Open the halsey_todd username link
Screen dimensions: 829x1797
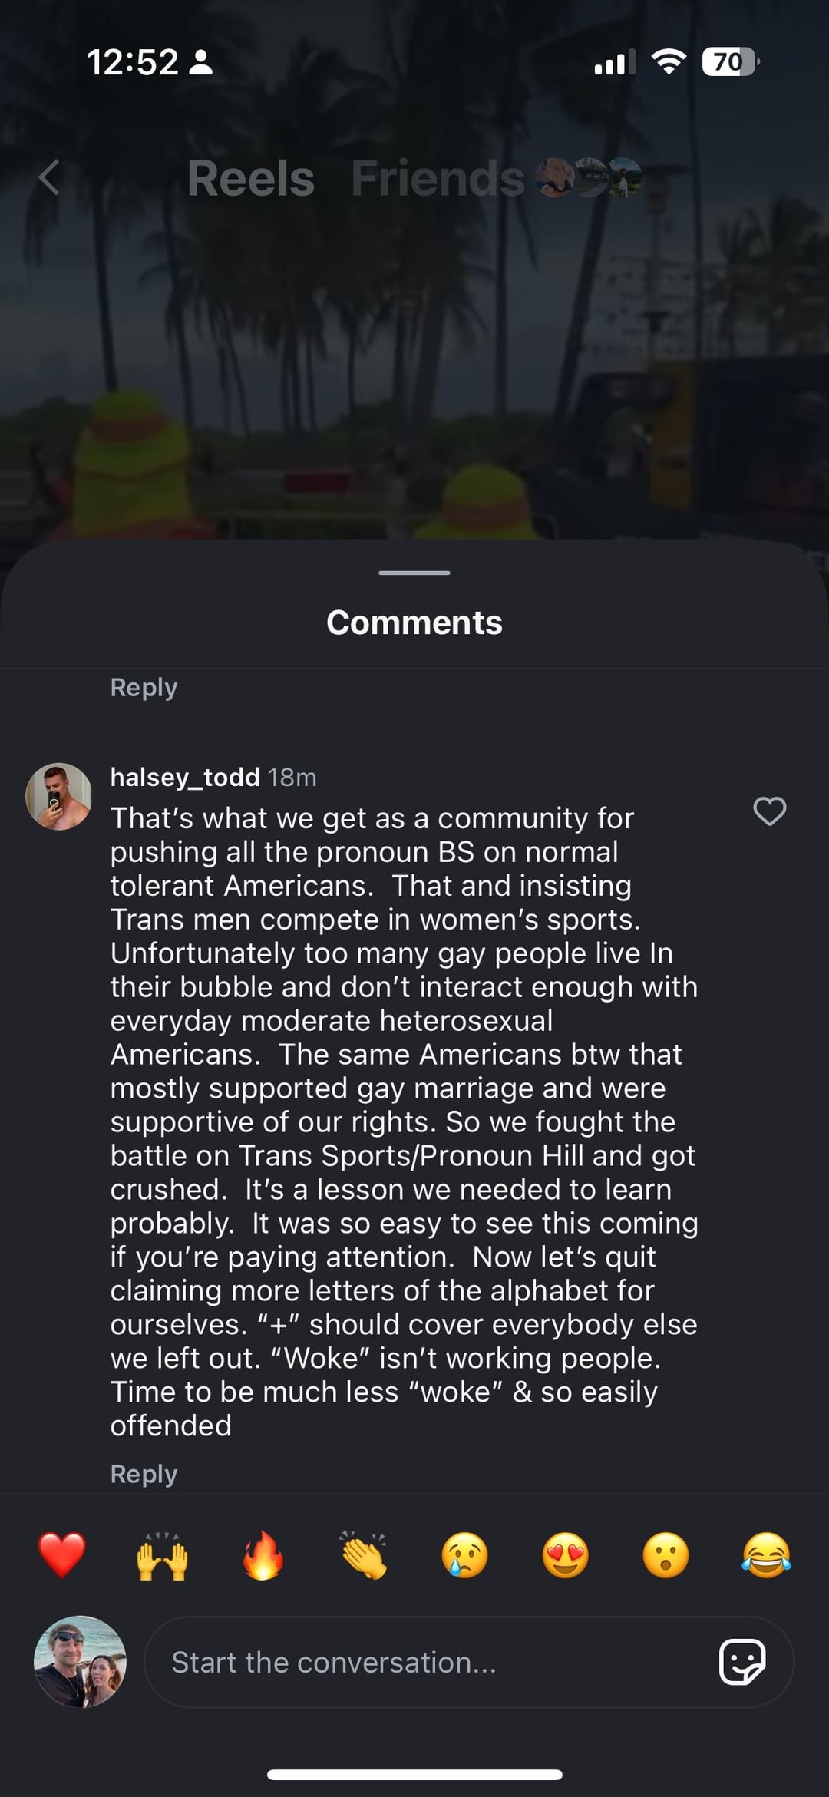(x=185, y=777)
